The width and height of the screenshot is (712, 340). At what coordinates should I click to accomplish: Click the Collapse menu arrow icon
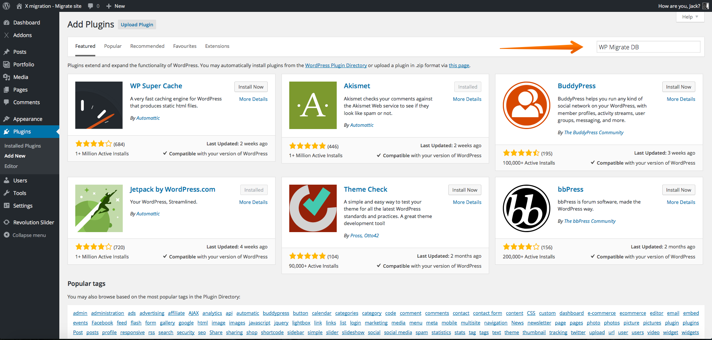point(6,235)
